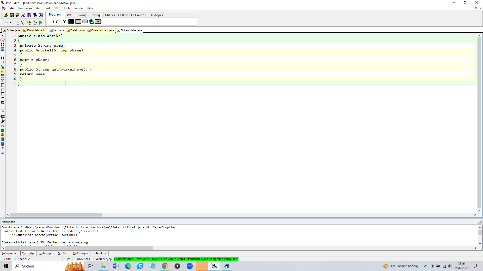This screenshot has height=271, width=483.
Task: Close the Meldungen messages panel
Action: click(x=479, y=222)
